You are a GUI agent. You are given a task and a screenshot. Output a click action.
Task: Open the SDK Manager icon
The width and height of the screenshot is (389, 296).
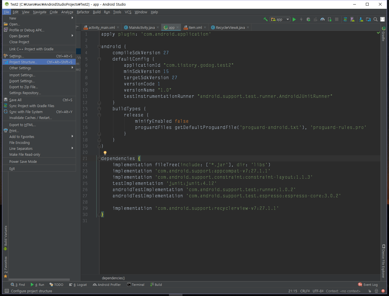pos(361,19)
